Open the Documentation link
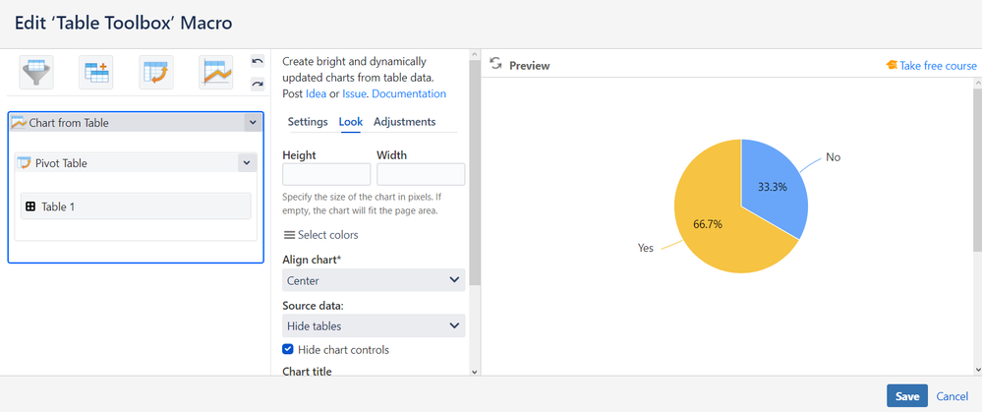This screenshot has width=982, height=412. [409, 93]
